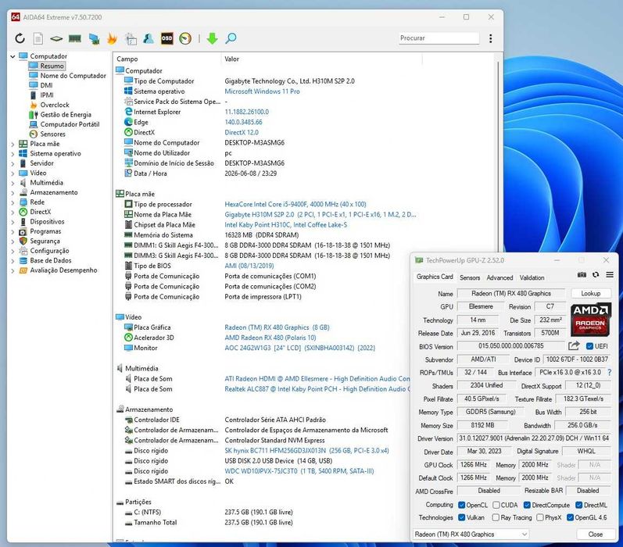The image size is (623, 547).
Task: Toggle the OpenCL checkbox
Action: pyautogui.click(x=462, y=505)
